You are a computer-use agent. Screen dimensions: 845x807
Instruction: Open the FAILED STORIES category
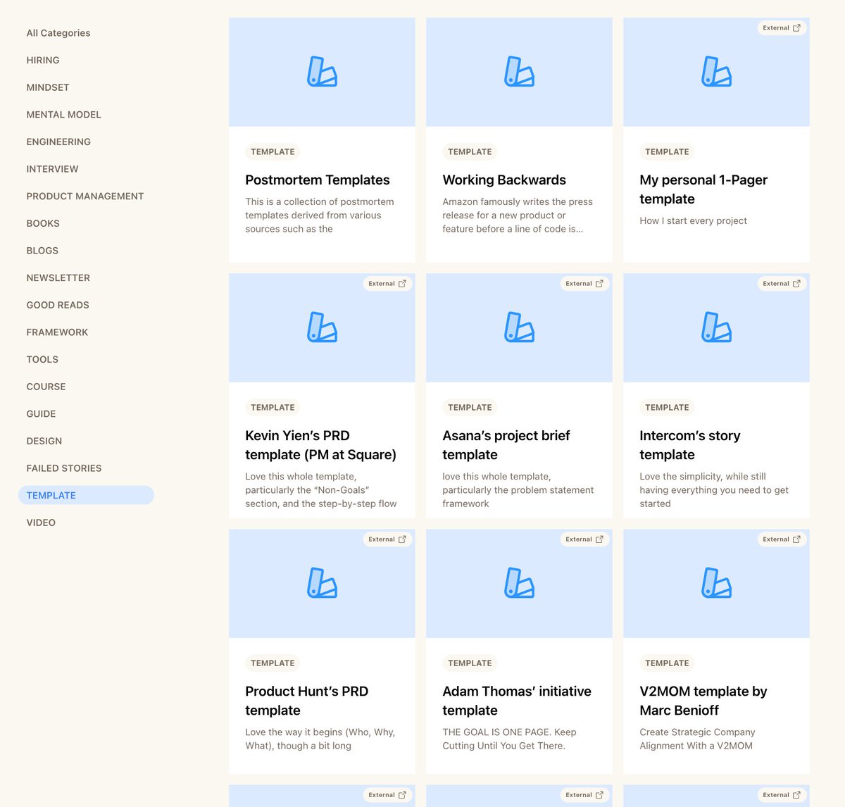(x=64, y=468)
